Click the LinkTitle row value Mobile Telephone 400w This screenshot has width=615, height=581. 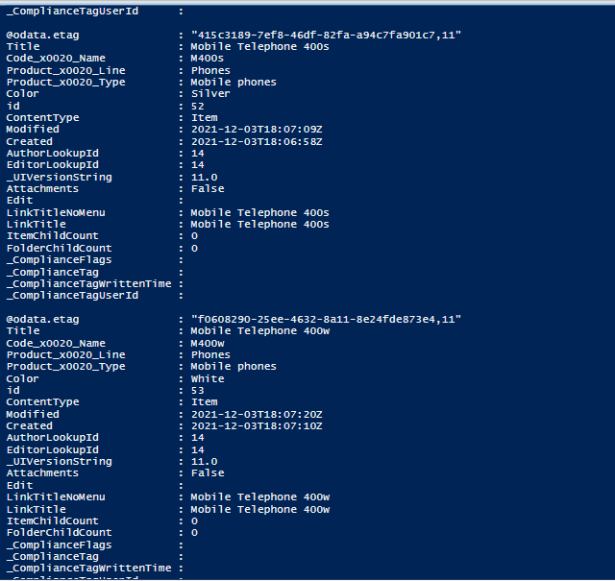click(259, 509)
